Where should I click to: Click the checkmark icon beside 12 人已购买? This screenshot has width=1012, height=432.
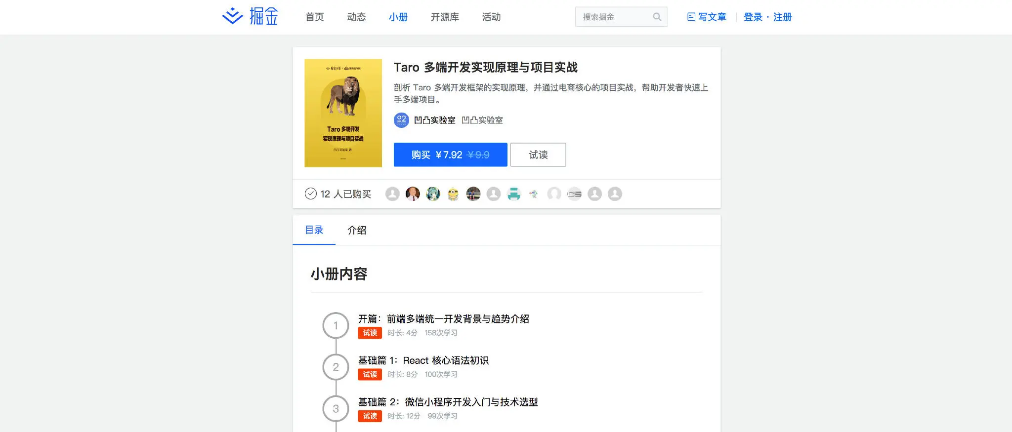click(311, 194)
